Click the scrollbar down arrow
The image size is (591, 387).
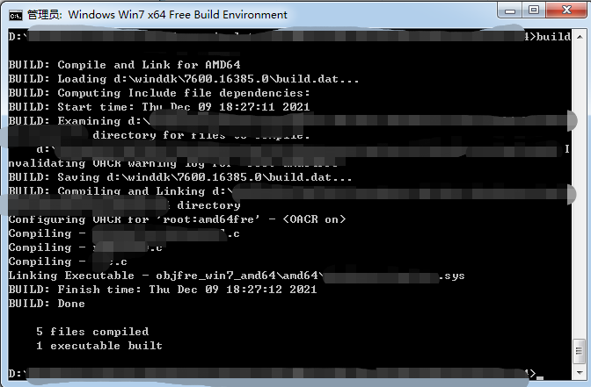[x=580, y=373]
